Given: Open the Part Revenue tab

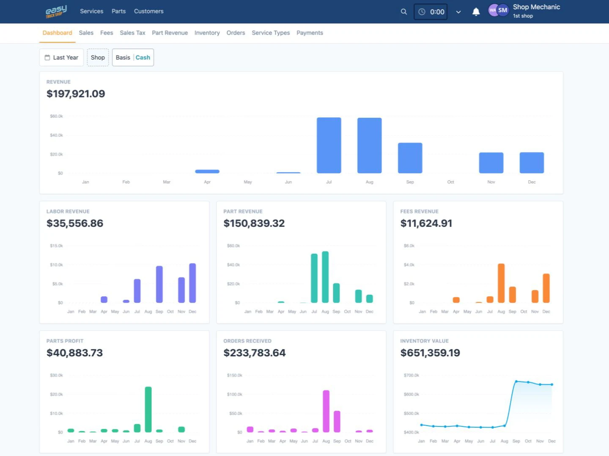Looking at the screenshot, I should point(170,33).
